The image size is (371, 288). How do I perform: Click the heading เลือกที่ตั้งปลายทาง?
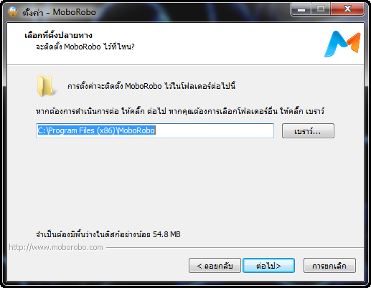coord(58,35)
